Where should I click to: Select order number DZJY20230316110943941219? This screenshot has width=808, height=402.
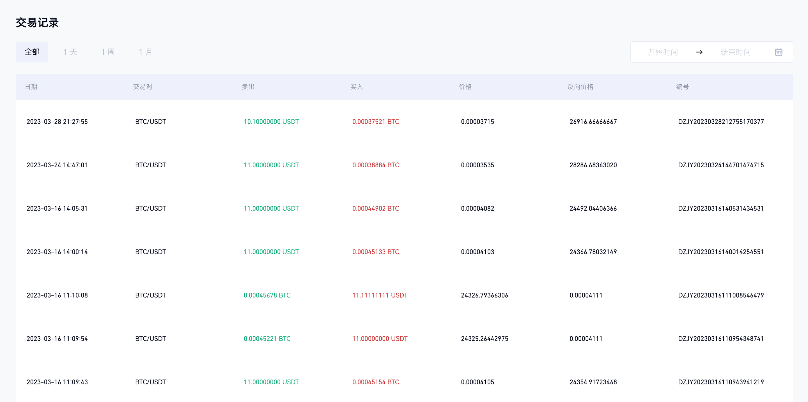pos(720,382)
